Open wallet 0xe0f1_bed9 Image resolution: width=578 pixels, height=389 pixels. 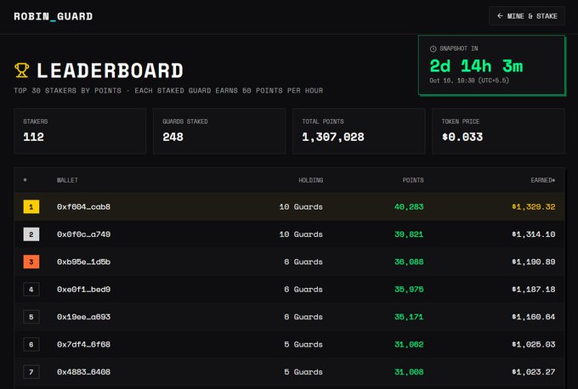pos(83,290)
